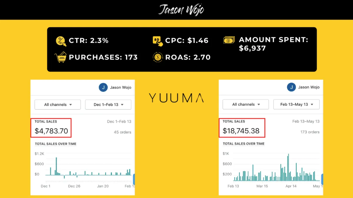Click the shopping cart purchases icon
Image resolution: width=353 pixels, height=198 pixels.
61,57
